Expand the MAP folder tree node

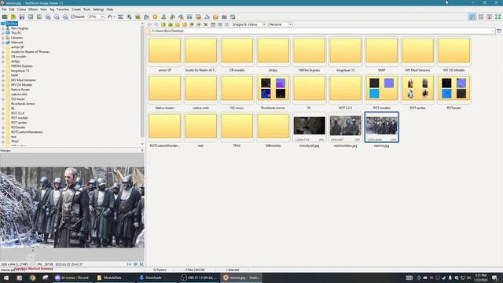click(3, 75)
